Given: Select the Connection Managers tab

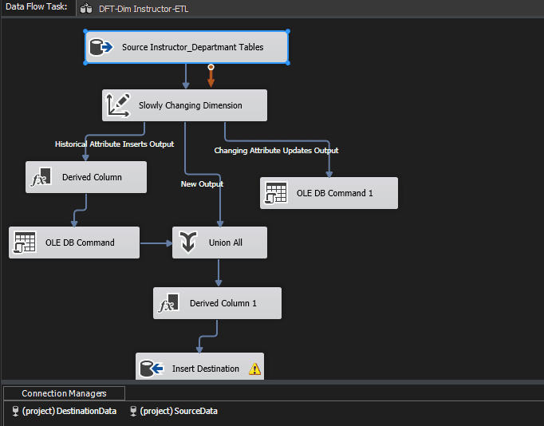Looking at the screenshot, I should click(x=64, y=393).
